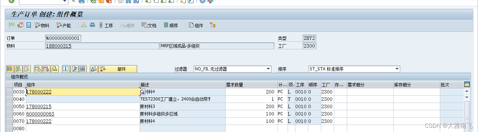Click the resort components icon
The height and width of the screenshot is (132, 478).
pyautogui.click(x=55, y=69)
